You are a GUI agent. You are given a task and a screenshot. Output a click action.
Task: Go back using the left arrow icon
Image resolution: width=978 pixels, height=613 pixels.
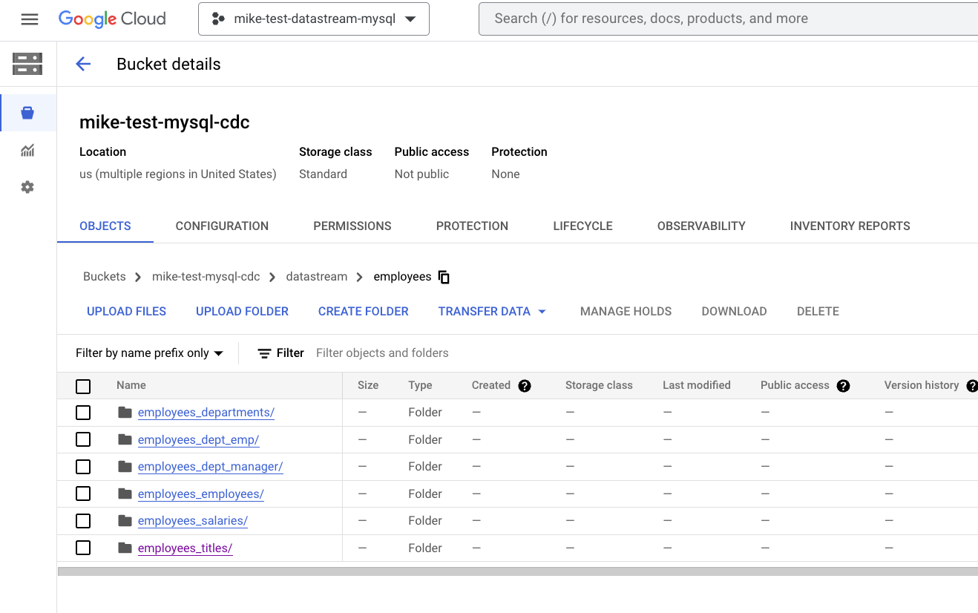83,64
